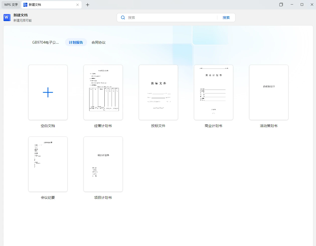The height and width of the screenshot is (246, 316).
Task: Switch to the 合同协议 category
Action: tap(98, 42)
